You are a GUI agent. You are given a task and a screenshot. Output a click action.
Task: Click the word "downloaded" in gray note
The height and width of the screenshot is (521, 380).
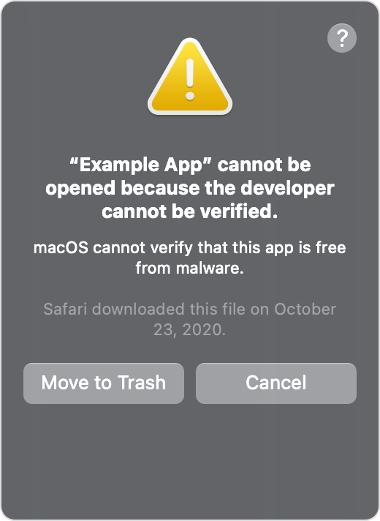pyautogui.click(x=138, y=310)
